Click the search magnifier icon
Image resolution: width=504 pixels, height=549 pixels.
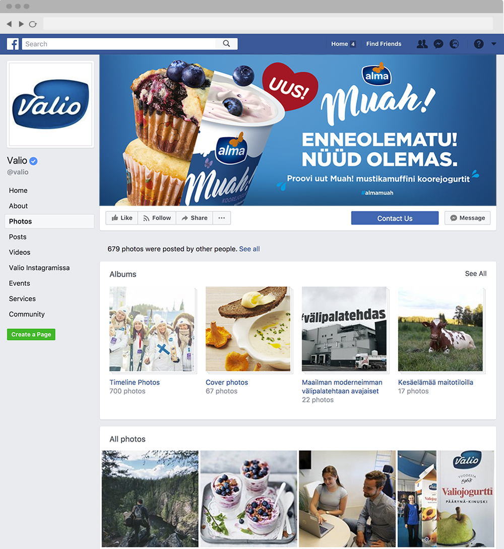click(x=227, y=43)
